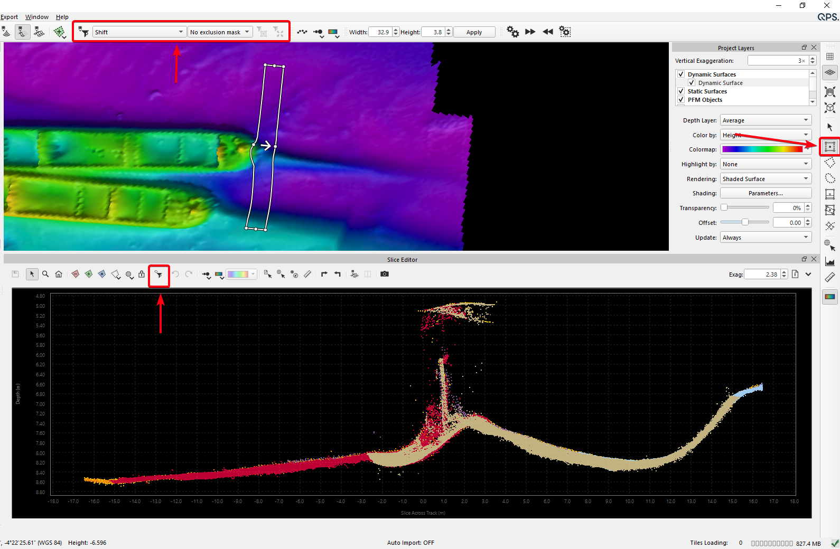Expand the No exclusion mask dropdown
The width and height of the screenshot is (840, 549).
coord(220,32)
